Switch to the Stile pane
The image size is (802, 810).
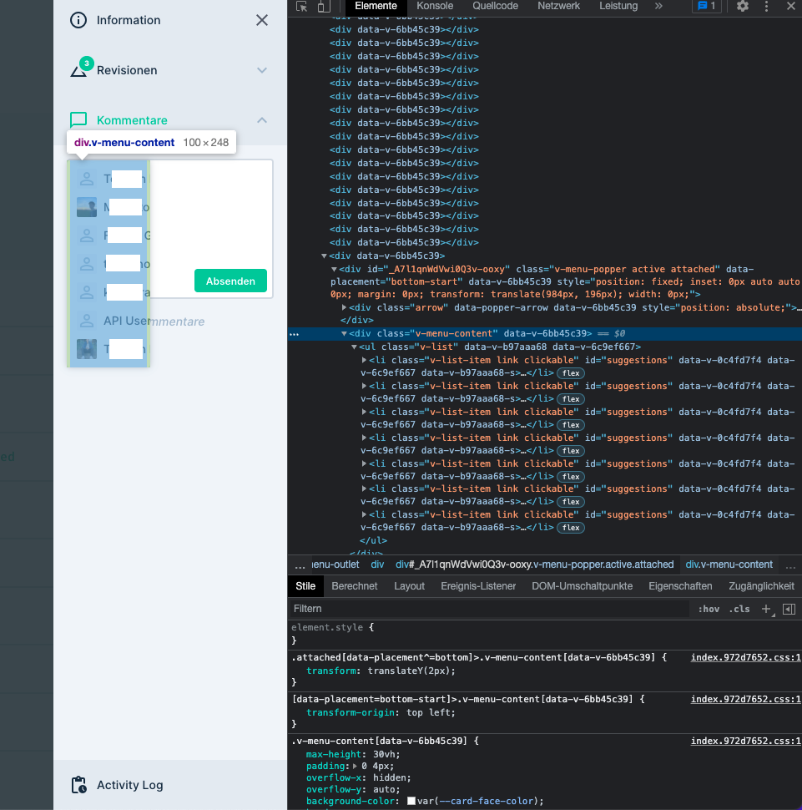(305, 586)
